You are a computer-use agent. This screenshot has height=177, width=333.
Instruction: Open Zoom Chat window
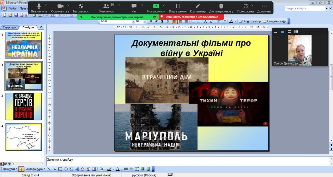point(134,7)
